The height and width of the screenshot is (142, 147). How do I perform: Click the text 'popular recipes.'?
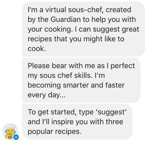click(x=55, y=132)
